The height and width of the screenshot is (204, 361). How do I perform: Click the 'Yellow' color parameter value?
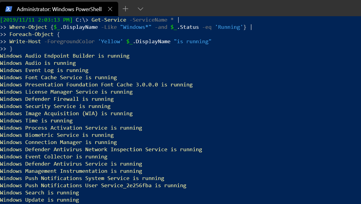(x=110, y=41)
